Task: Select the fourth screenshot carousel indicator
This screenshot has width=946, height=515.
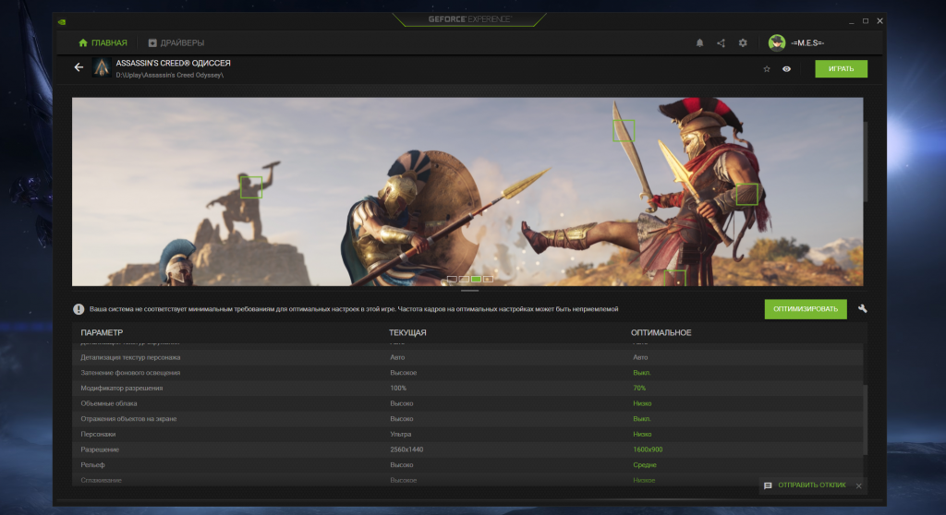Action: pyautogui.click(x=488, y=278)
